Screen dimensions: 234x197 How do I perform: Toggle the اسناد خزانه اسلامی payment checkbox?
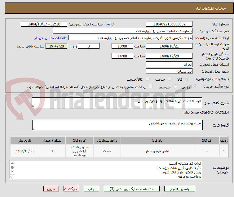tap(151, 86)
